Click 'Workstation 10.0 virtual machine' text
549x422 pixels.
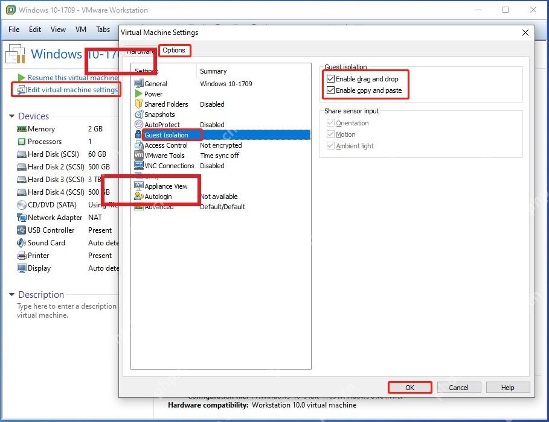tap(304, 405)
